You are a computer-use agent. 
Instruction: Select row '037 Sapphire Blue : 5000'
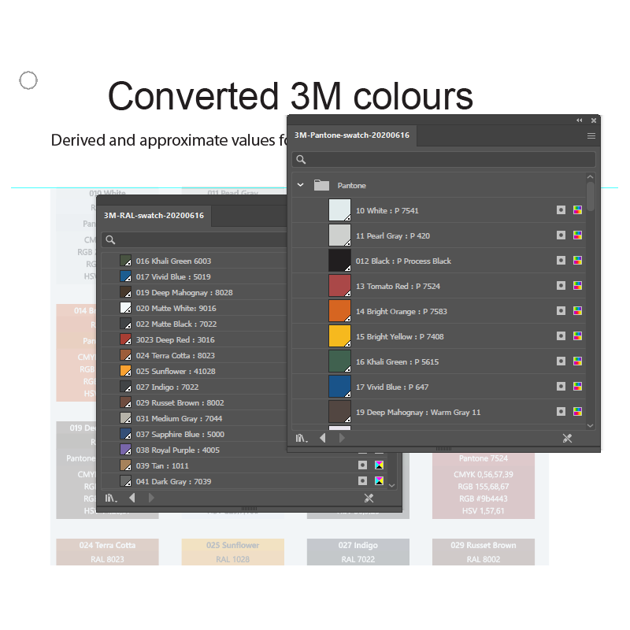tap(194, 434)
